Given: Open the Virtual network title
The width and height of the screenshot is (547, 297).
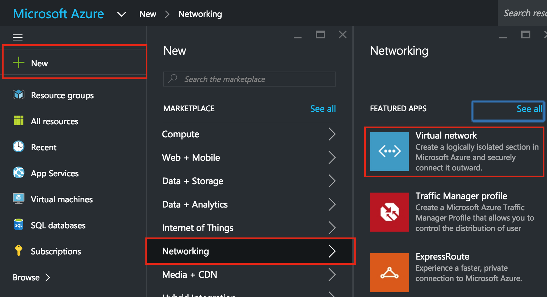Looking at the screenshot, I should 446,135.
